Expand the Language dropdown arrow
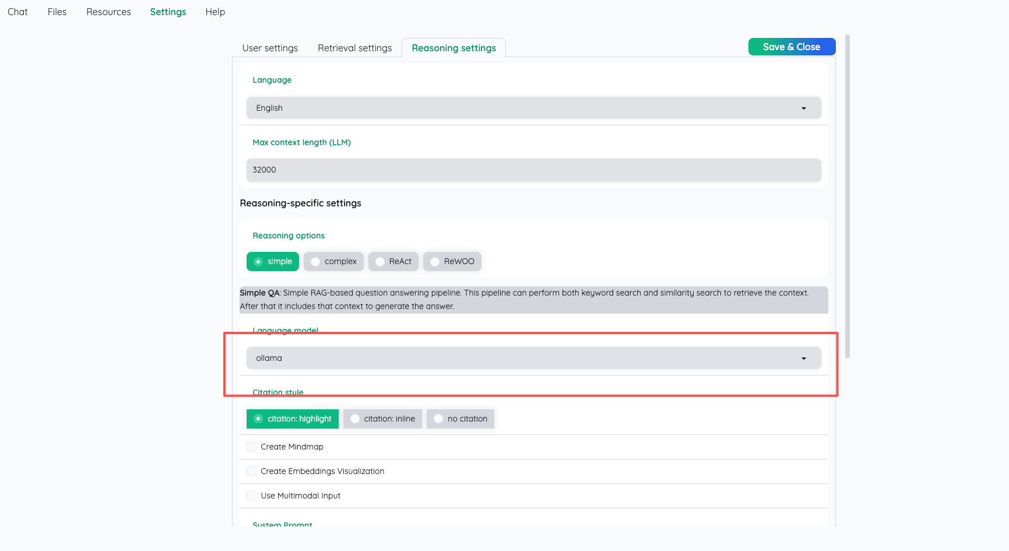Viewport: 1009px width, 551px height. click(803, 108)
